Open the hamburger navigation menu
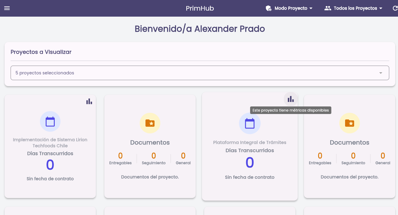 click(7, 8)
